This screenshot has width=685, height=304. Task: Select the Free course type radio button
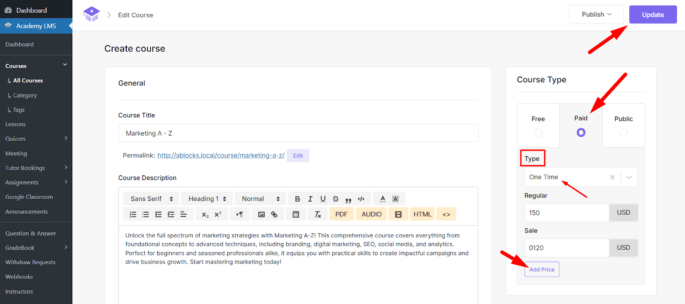[538, 133]
